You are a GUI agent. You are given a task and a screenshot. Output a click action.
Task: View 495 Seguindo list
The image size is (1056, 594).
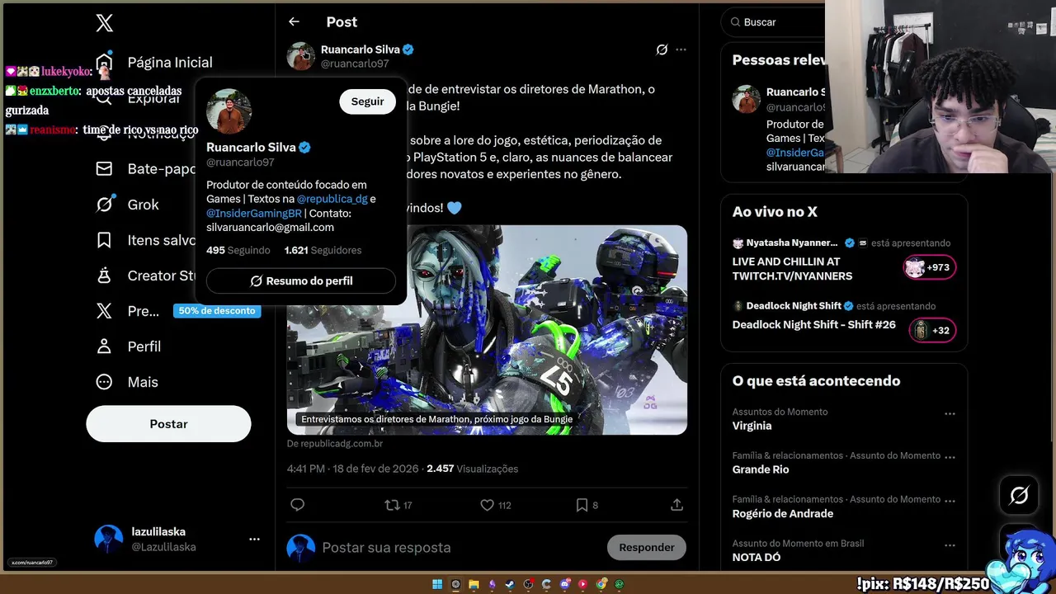[238, 250]
